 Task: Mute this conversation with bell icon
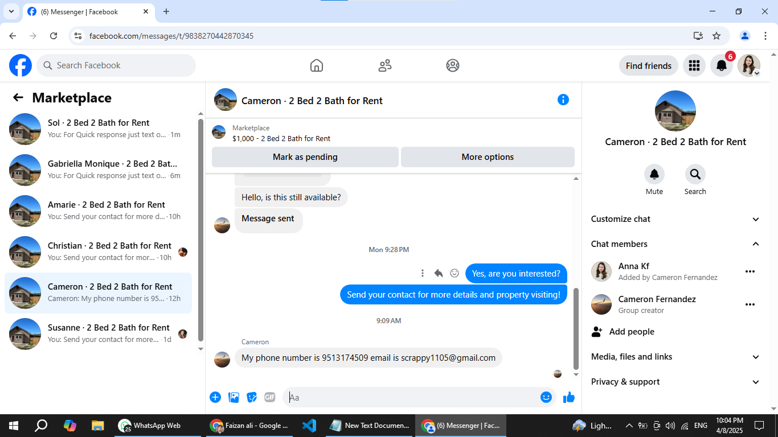tap(654, 174)
